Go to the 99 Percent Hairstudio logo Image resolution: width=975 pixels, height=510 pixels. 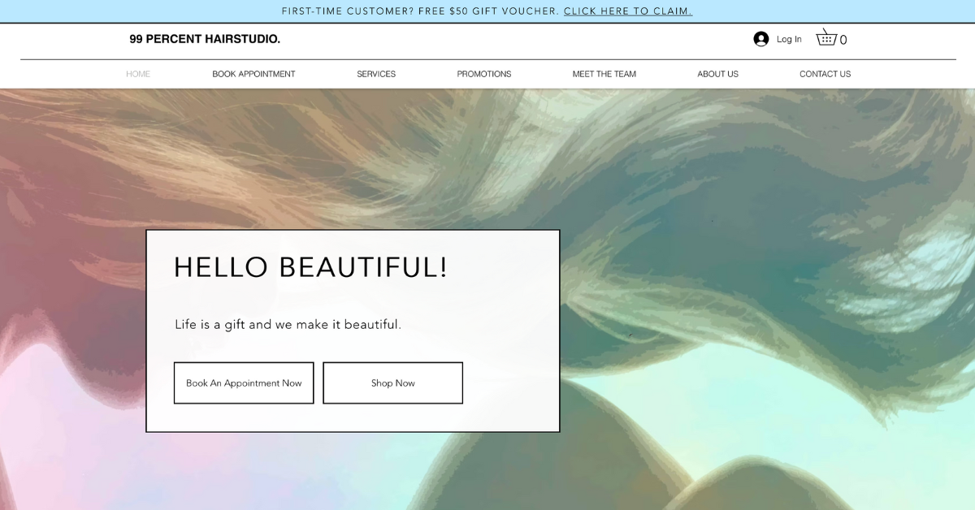point(205,39)
